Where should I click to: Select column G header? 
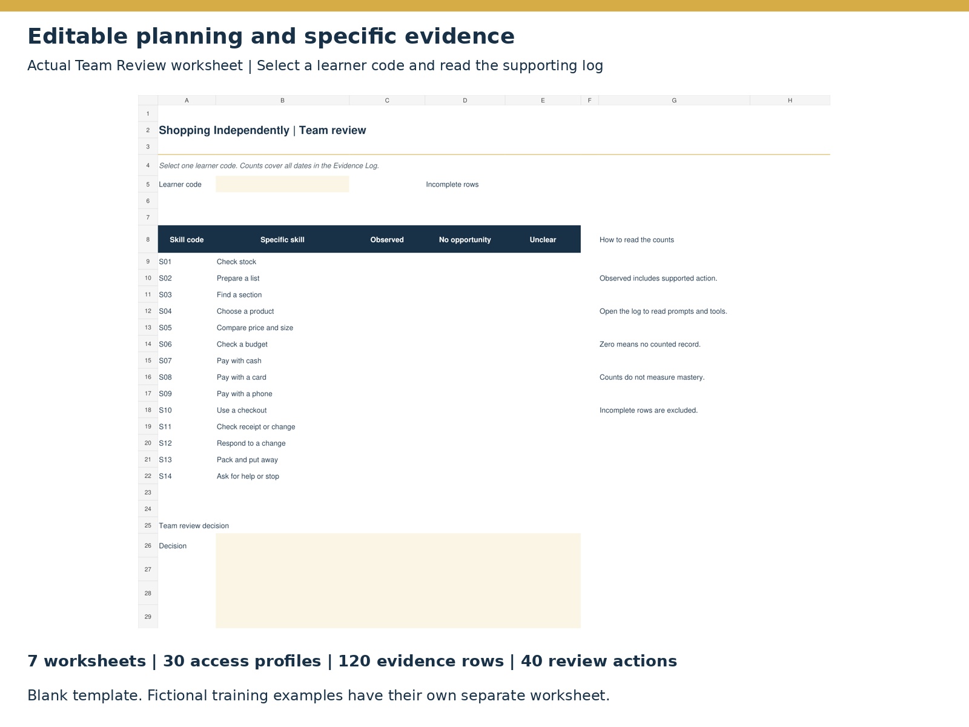point(674,101)
